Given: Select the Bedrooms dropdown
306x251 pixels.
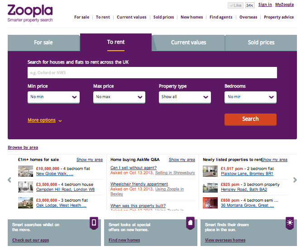Looking at the screenshot, I should (x=250, y=97).
